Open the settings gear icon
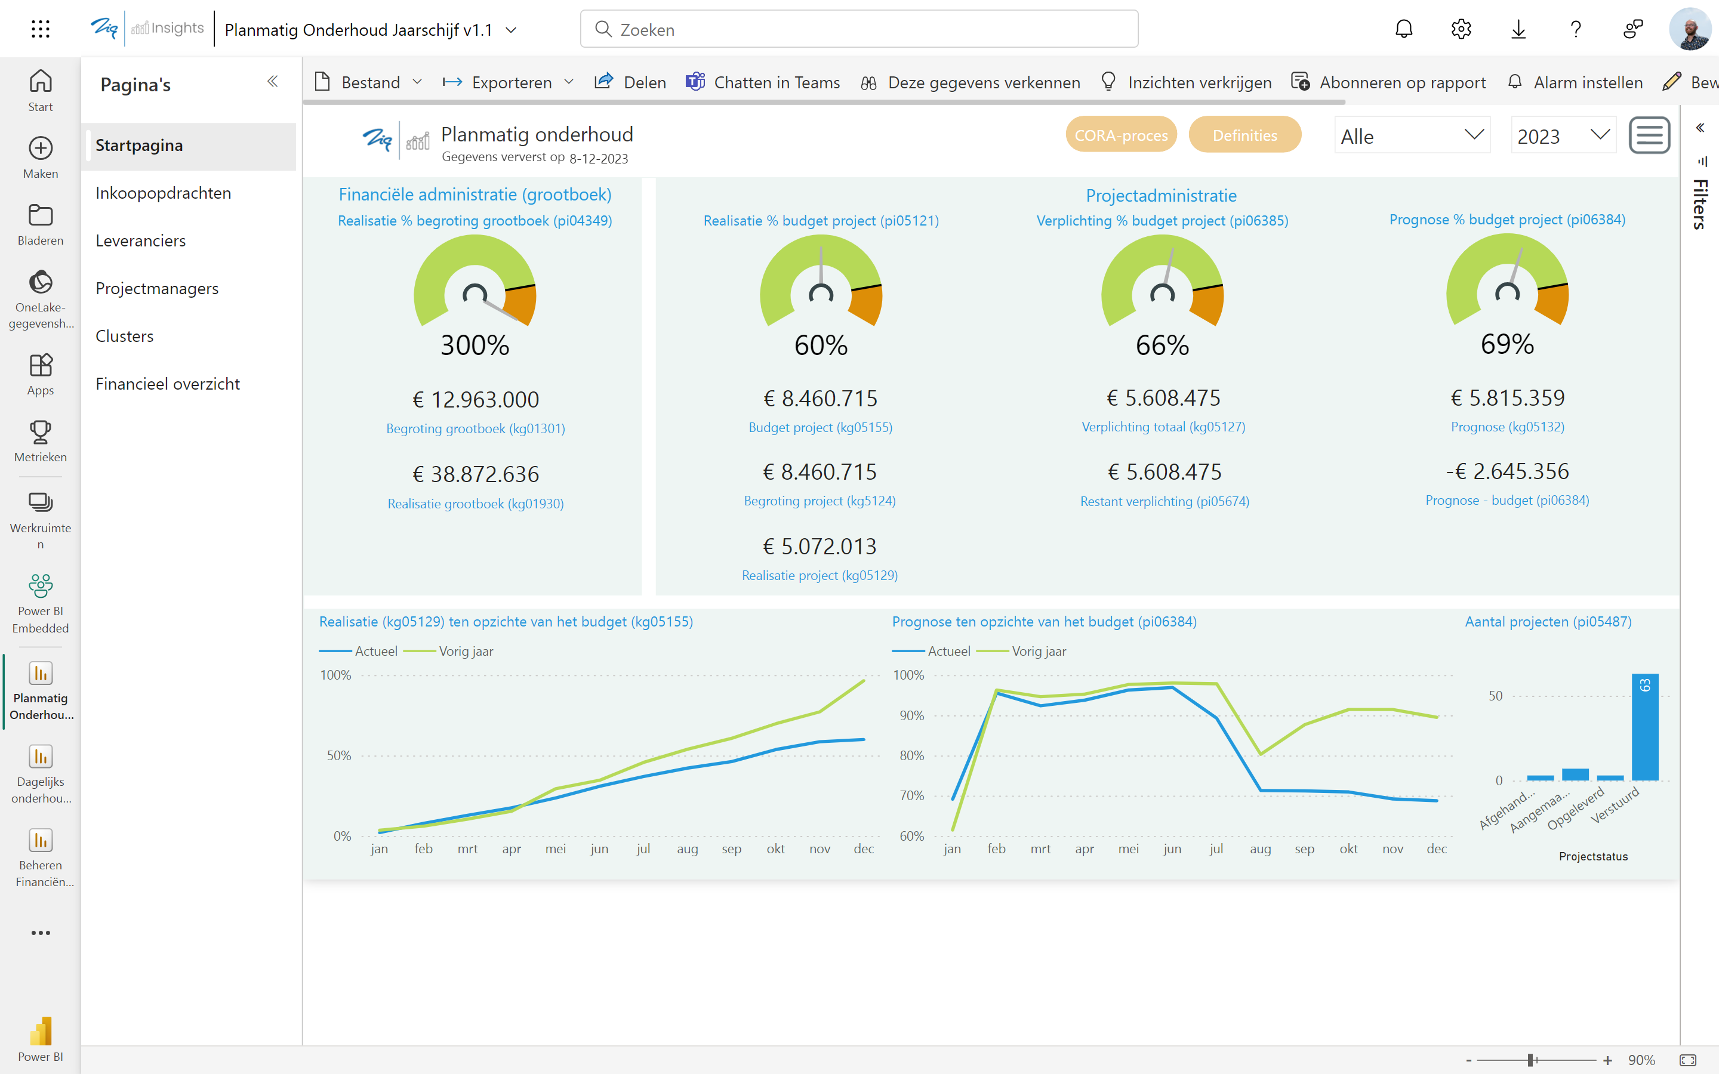Viewport: 1719px width, 1074px height. (1461, 29)
